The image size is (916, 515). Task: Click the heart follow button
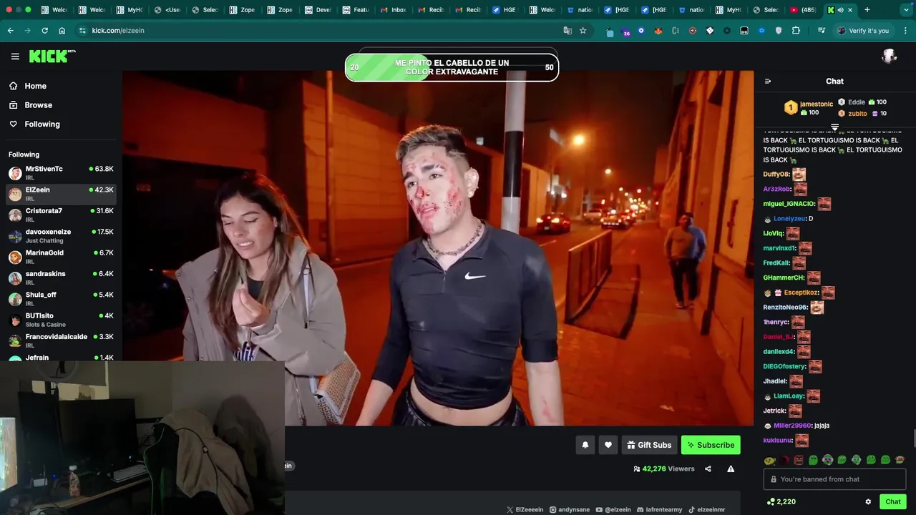point(608,445)
